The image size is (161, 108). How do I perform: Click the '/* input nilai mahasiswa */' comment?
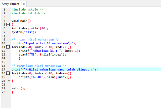click(x=35, y=39)
